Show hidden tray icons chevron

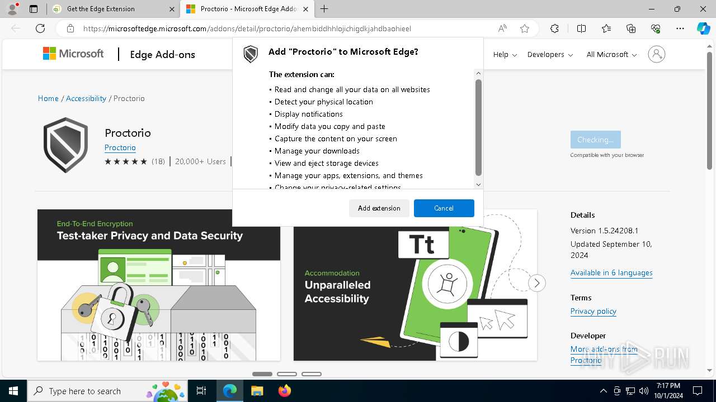[603, 391]
